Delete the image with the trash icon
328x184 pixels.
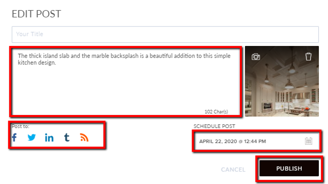(x=309, y=57)
